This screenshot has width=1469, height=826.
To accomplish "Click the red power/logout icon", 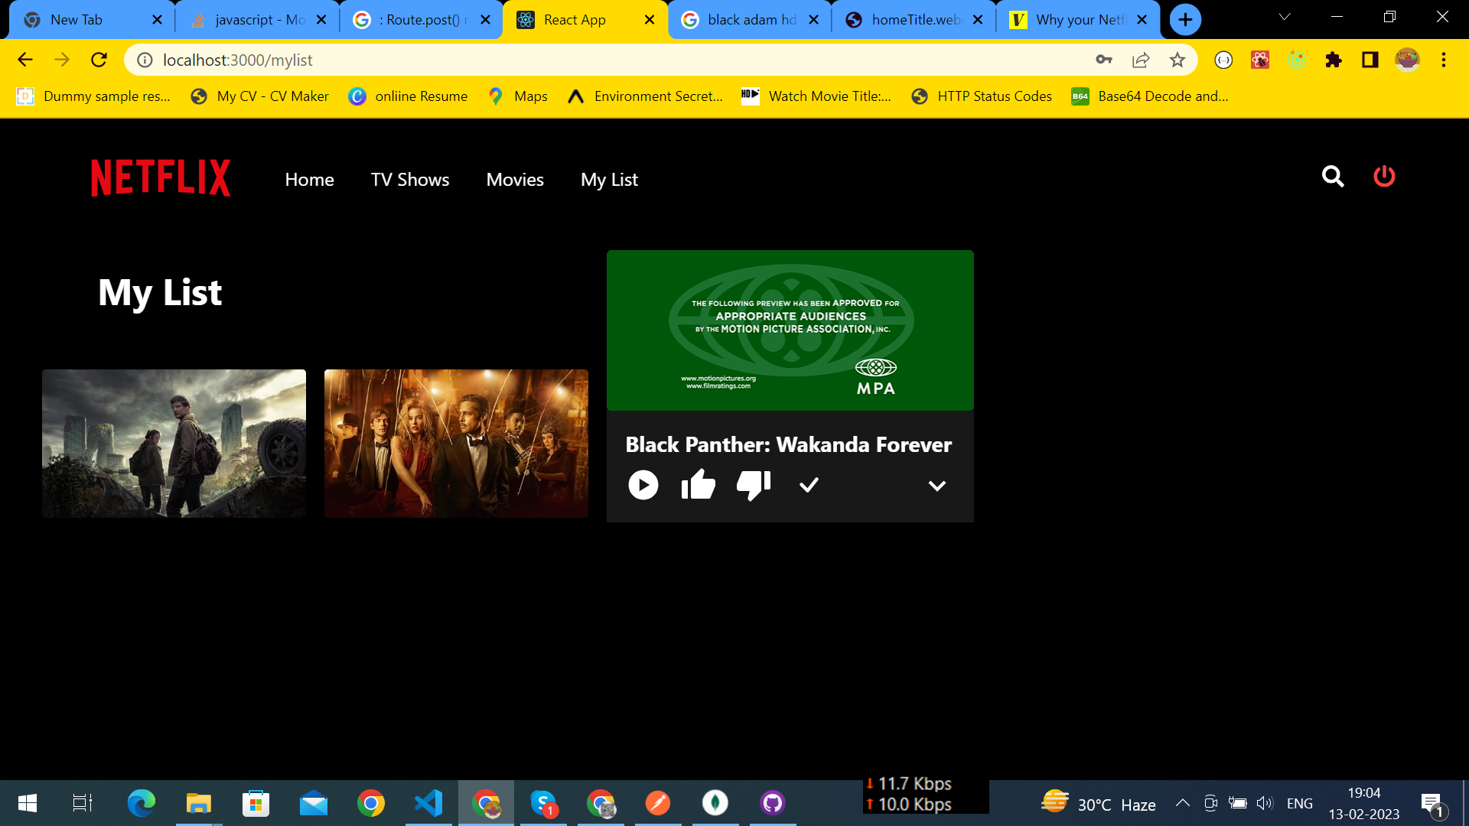I will pos(1384,177).
